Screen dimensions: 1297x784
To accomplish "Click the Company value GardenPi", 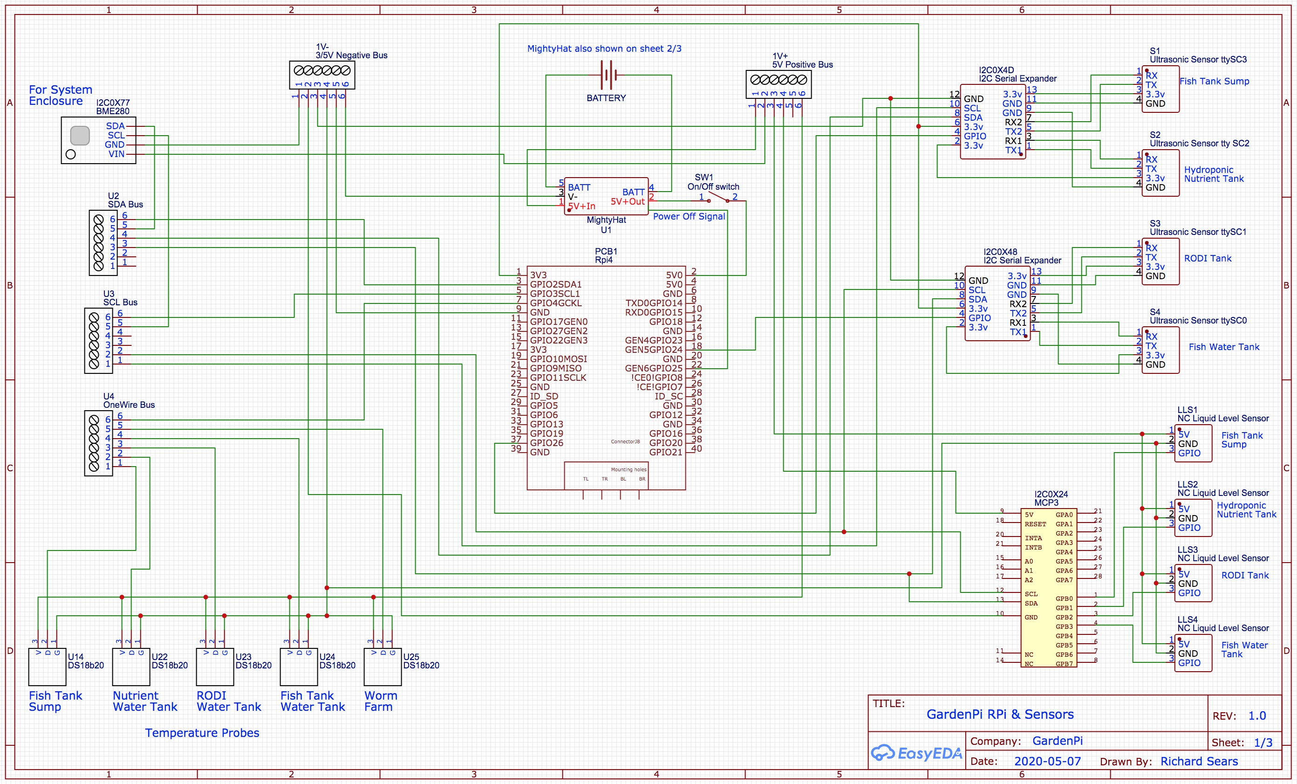I will point(1058,741).
